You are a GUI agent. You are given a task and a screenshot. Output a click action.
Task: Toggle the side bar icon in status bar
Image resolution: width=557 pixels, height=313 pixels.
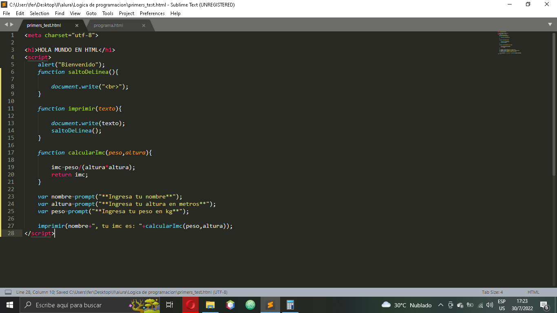(8, 292)
